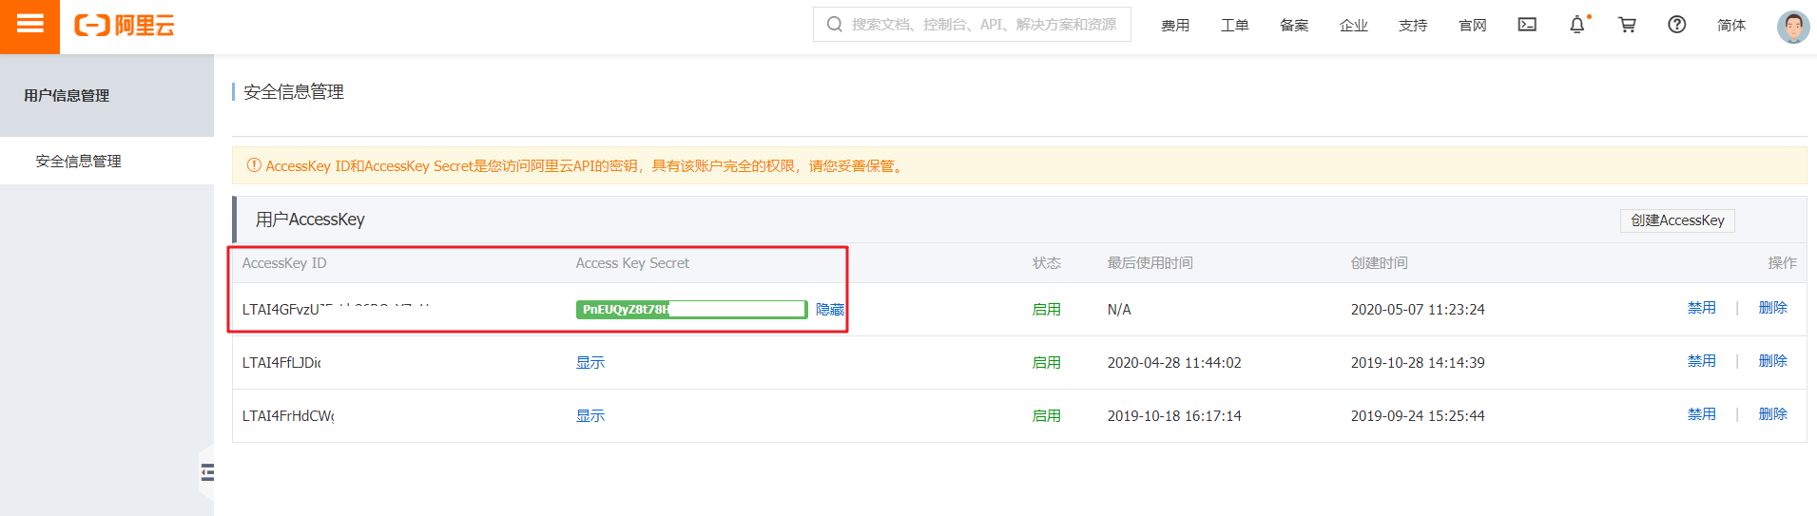1817x516 pixels.
Task: Click the 创建AccessKey button
Action: (x=1676, y=220)
